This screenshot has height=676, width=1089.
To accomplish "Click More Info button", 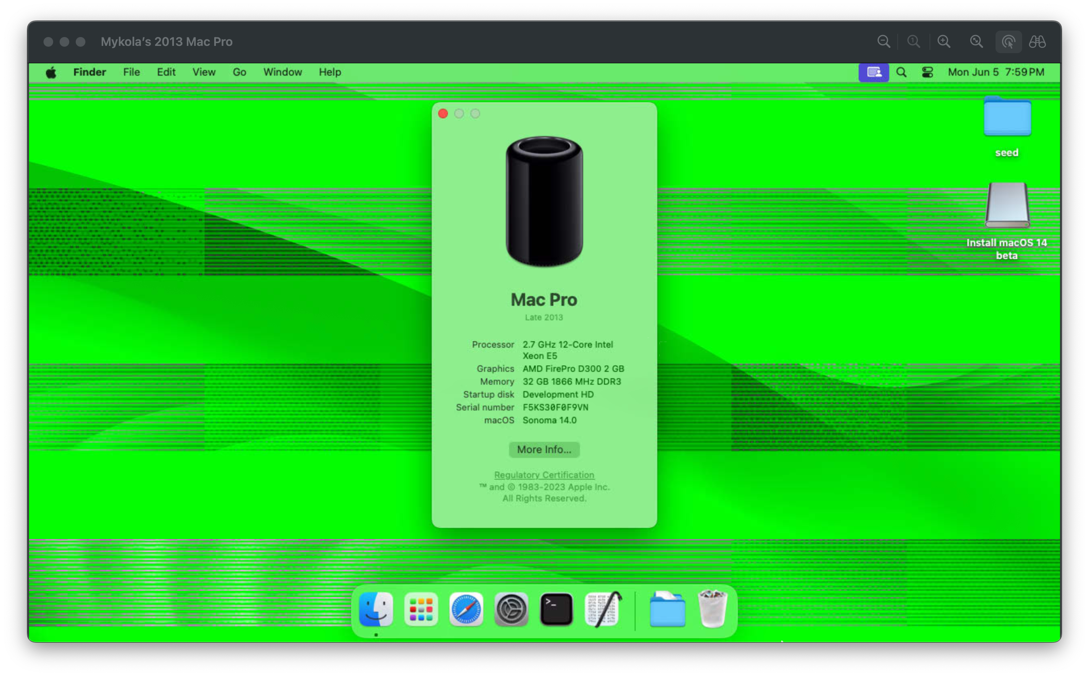I will [543, 449].
